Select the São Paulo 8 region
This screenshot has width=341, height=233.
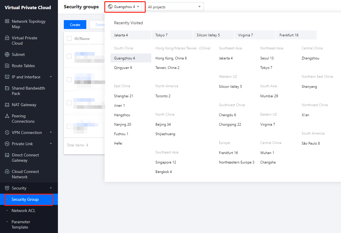(311, 143)
